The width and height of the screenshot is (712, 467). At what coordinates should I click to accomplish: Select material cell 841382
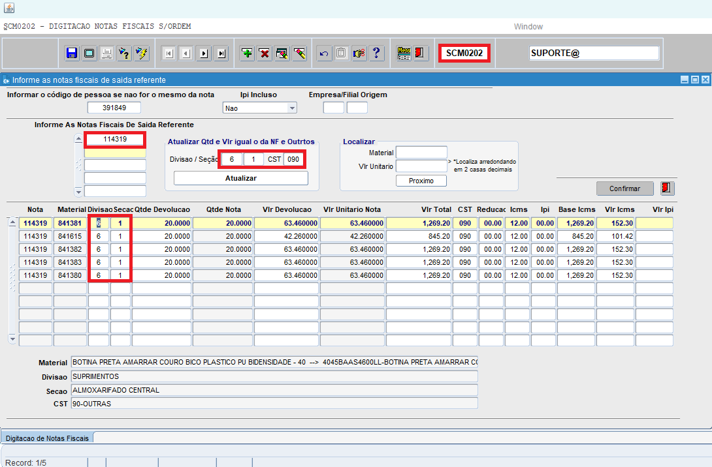click(70, 249)
